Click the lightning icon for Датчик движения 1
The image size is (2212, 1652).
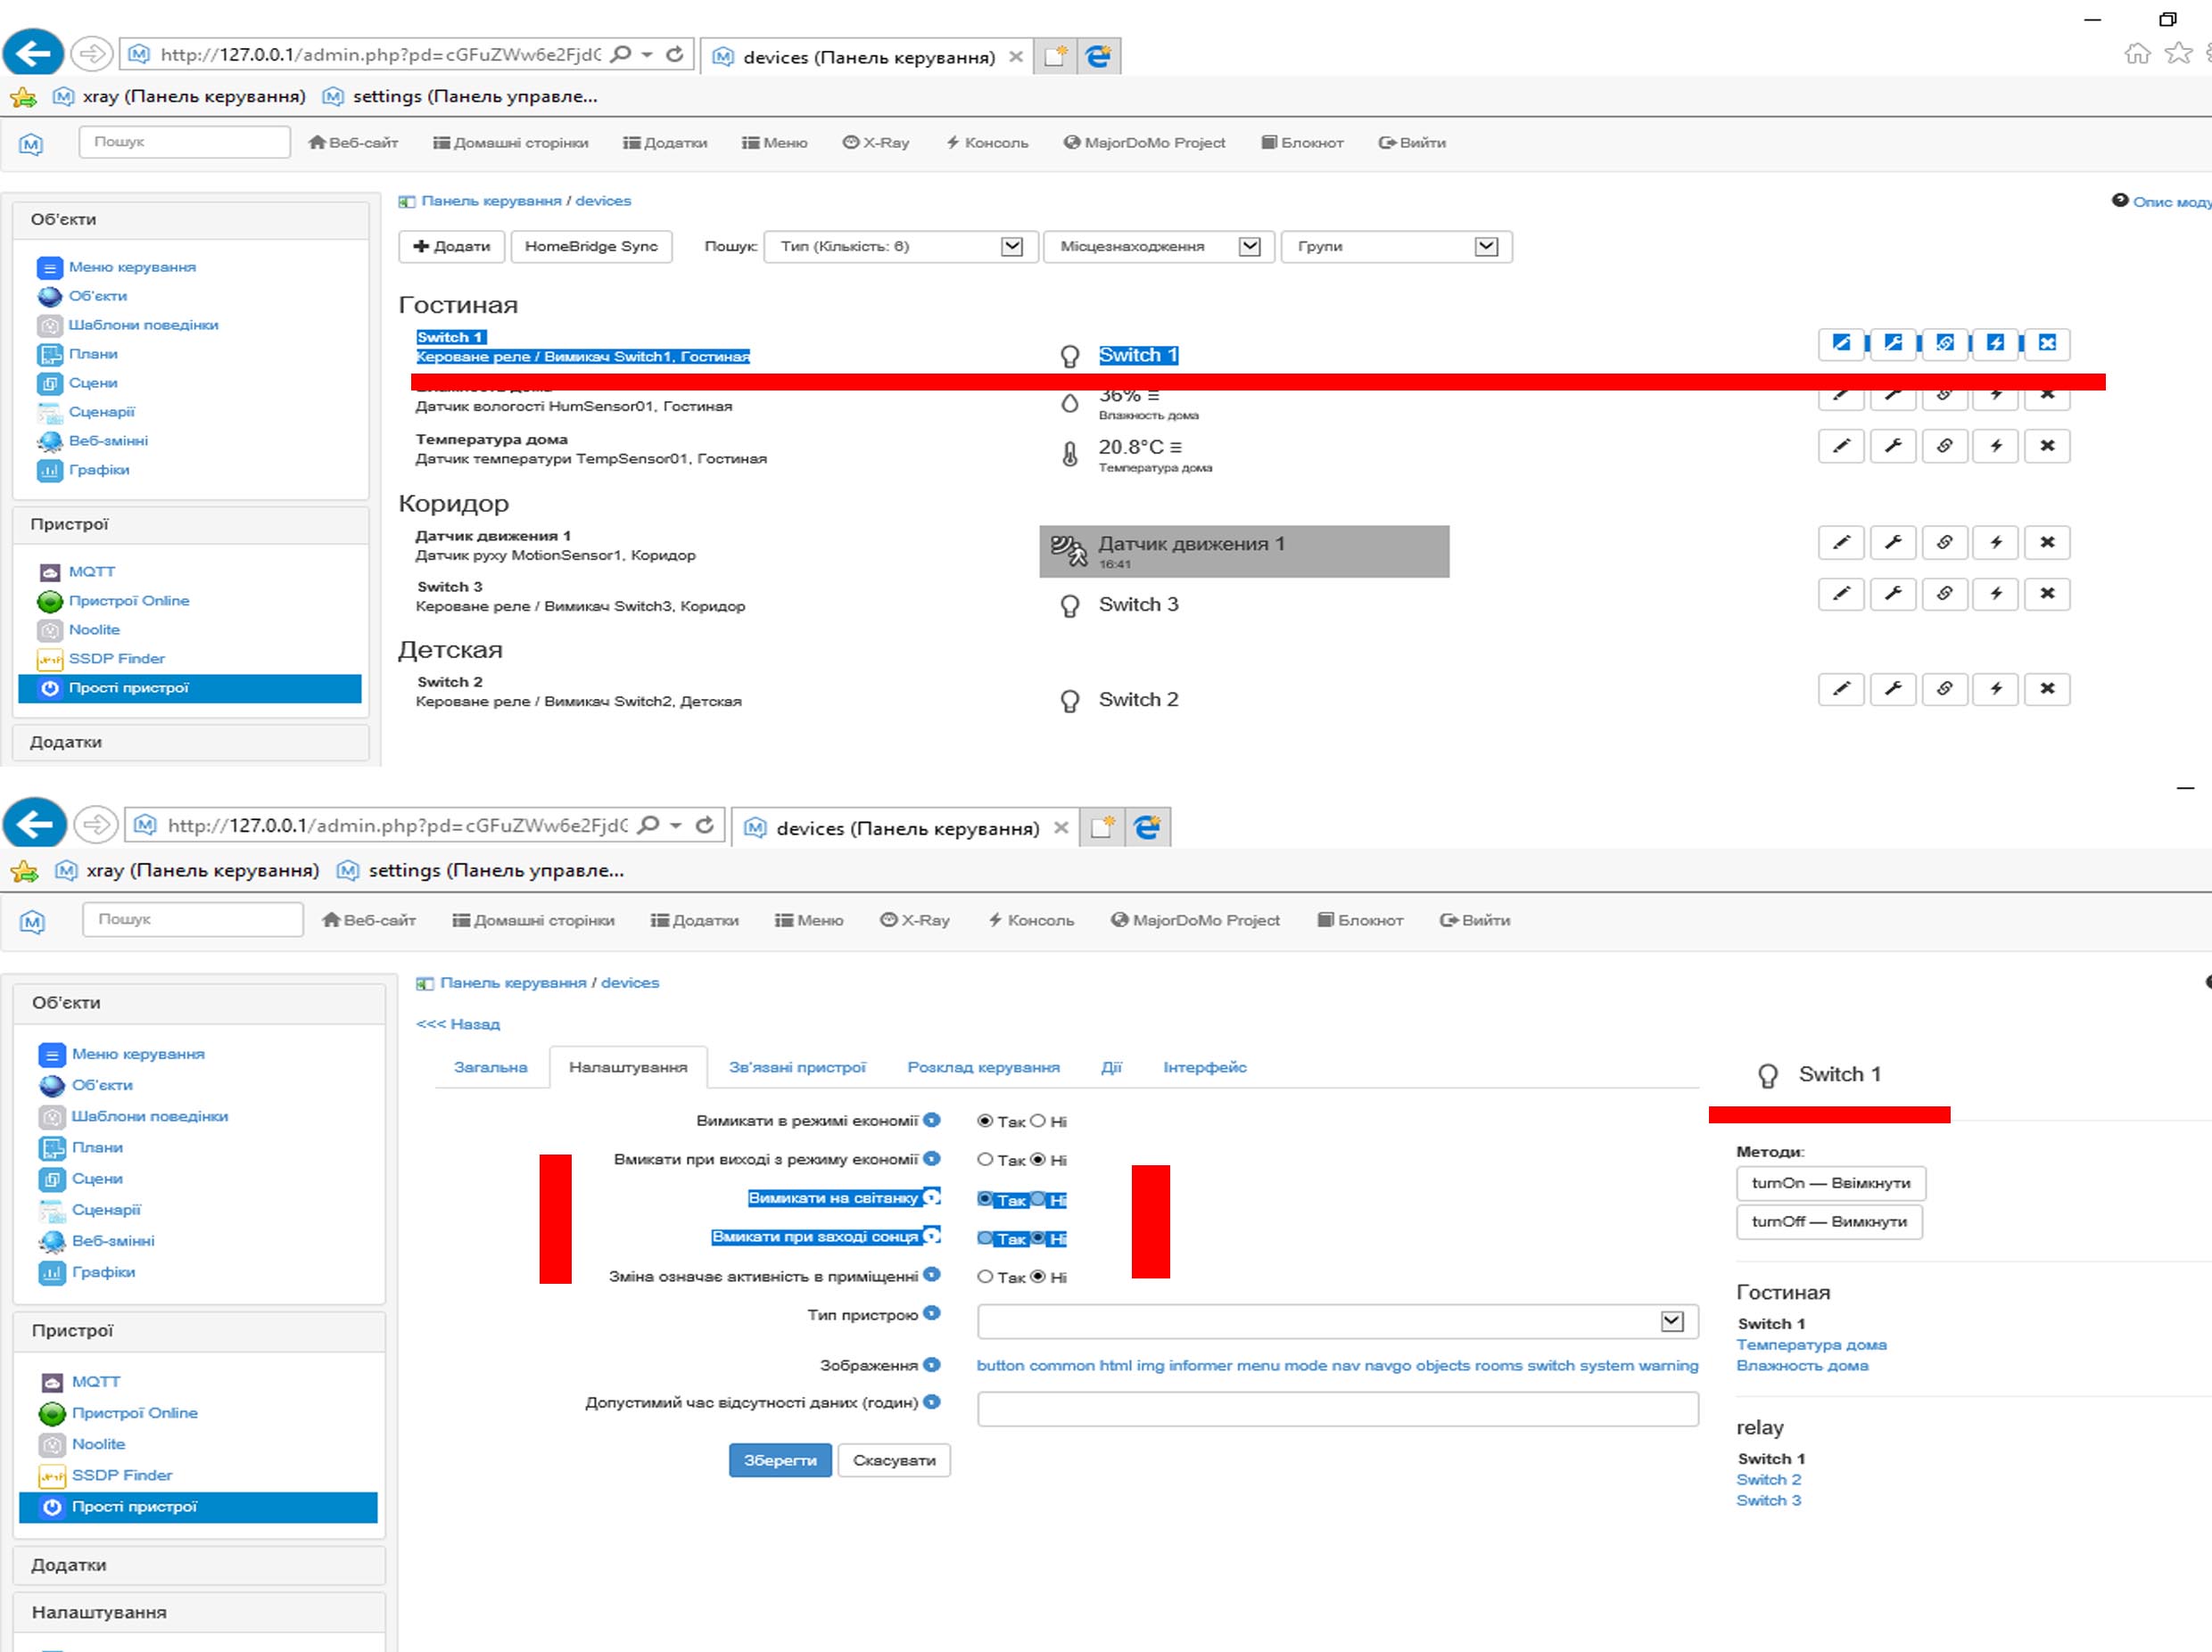[1996, 543]
